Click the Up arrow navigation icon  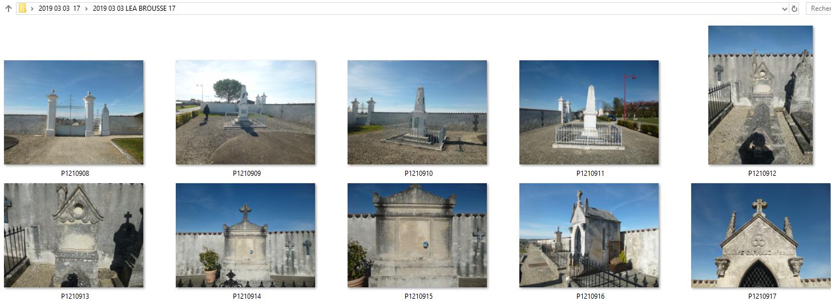coord(9,9)
